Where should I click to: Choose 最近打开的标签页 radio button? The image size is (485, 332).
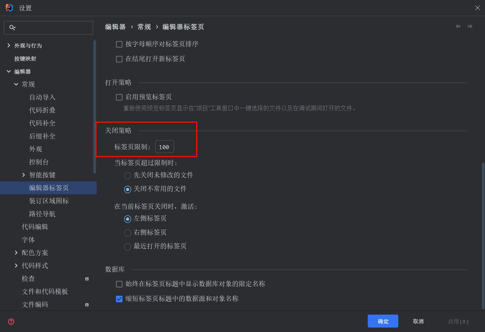point(127,247)
